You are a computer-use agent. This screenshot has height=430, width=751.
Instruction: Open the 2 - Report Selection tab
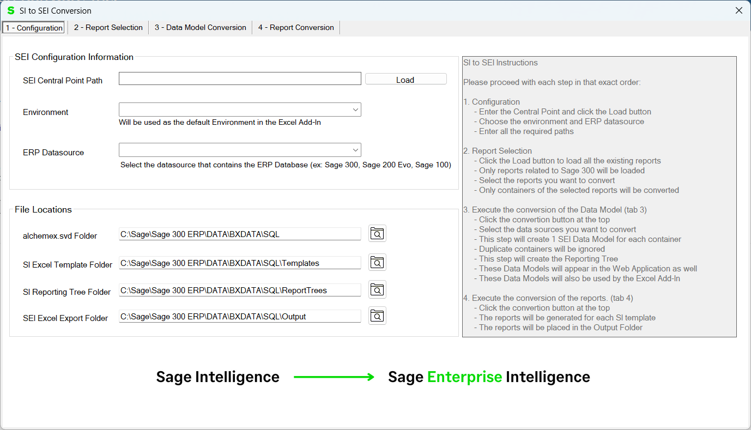(x=108, y=28)
